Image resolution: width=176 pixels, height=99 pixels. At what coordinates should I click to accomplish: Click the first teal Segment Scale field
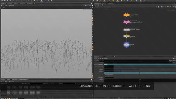pos(122,73)
